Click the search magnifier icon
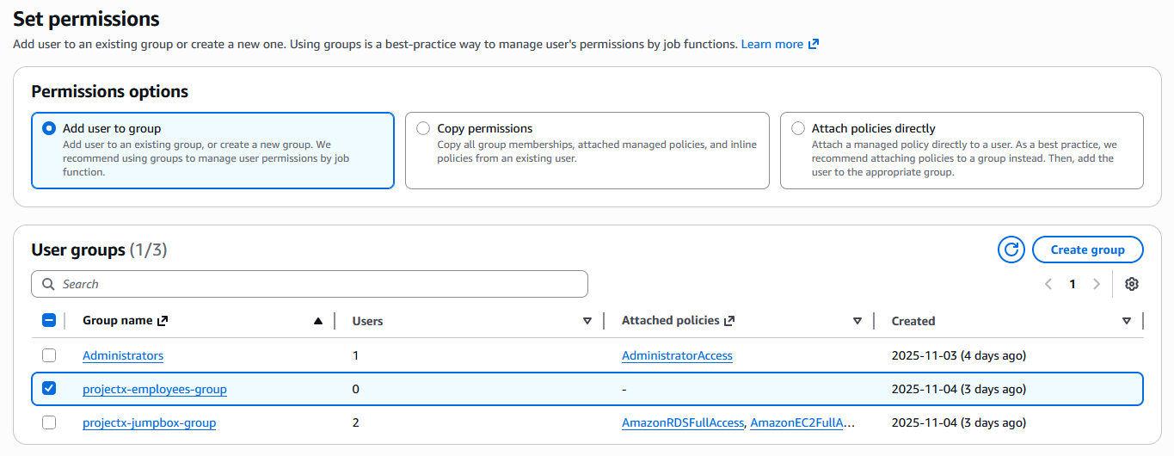The image size is (1174, 456). coord(48,284)
